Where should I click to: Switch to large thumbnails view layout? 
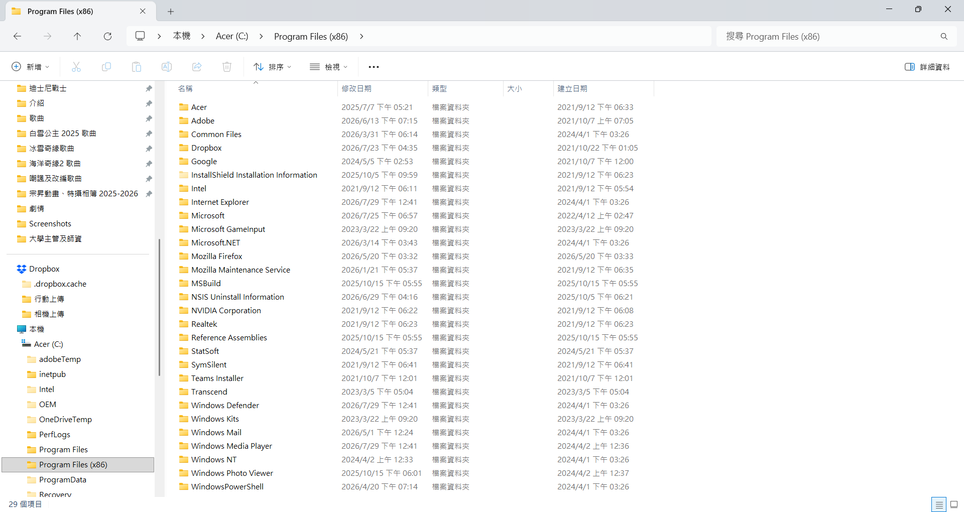(x=954, y=504)
